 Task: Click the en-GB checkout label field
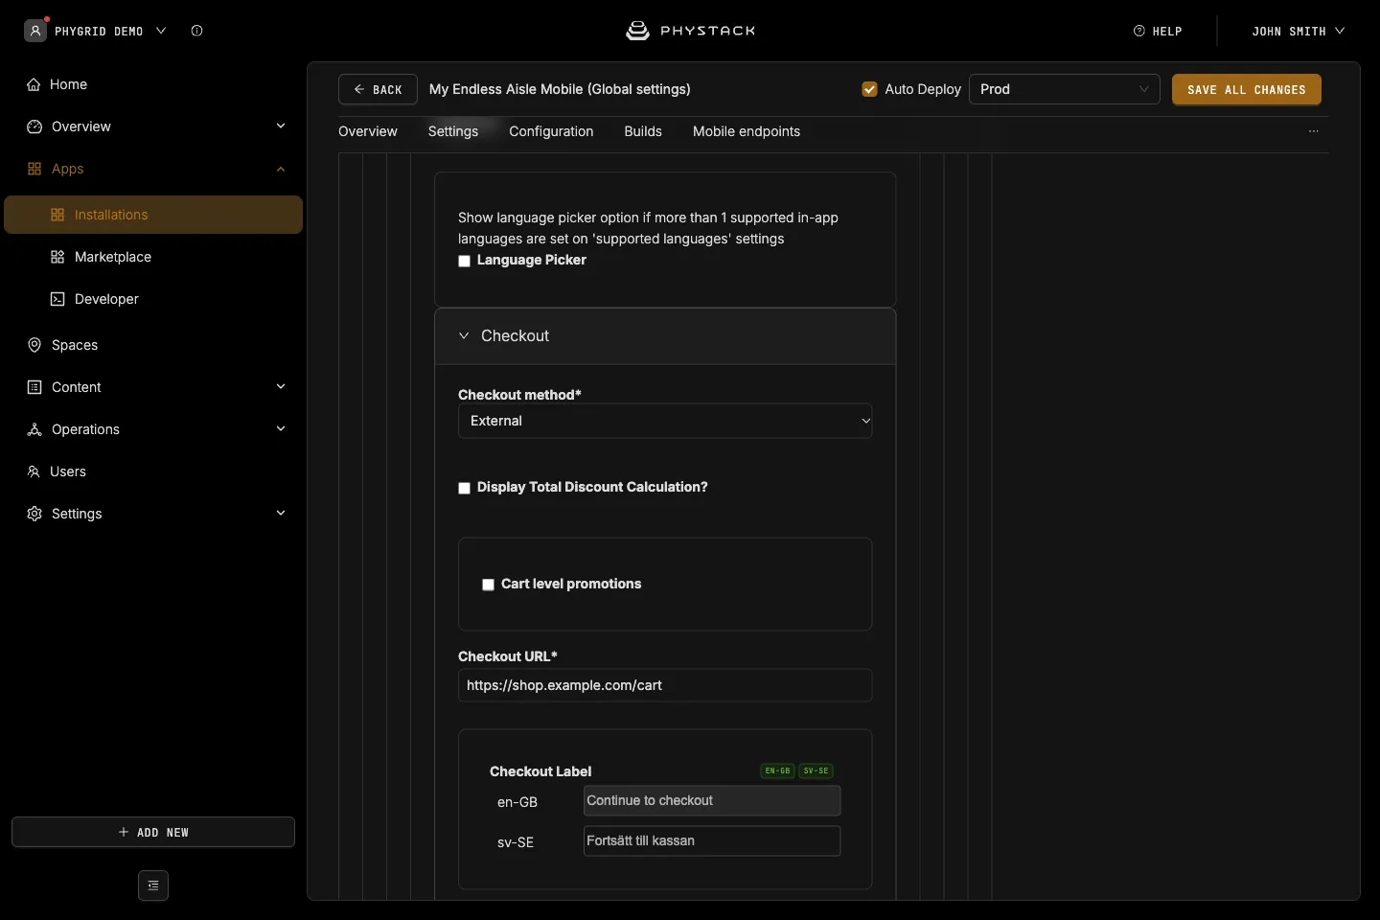coord(712,801)
